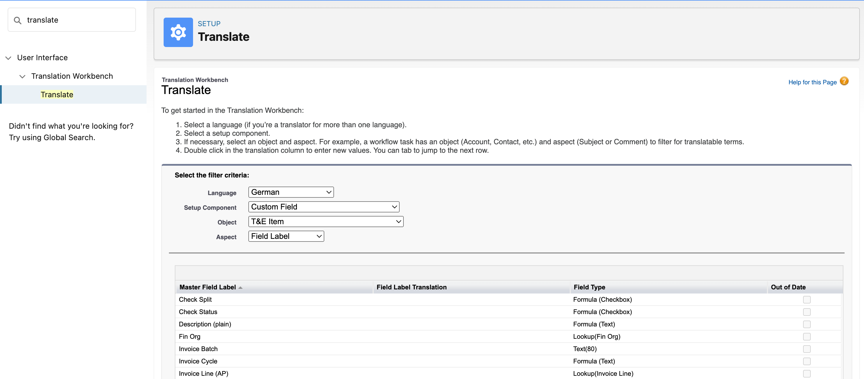Check Out of Date for Check Split
The width and height of the screenshot is (864, 379).
click(x=806, y=300)
